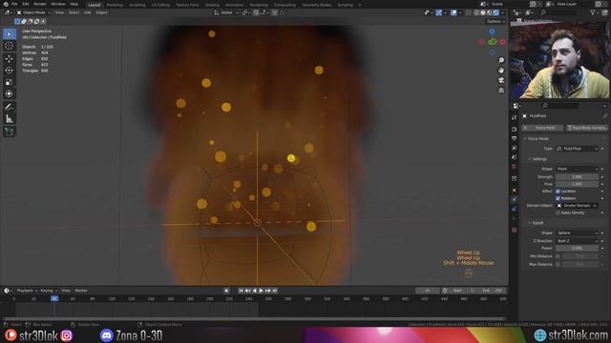Screen dimensions: 611x343
Task: Open the timeline Marker menu
Action: 81,291
